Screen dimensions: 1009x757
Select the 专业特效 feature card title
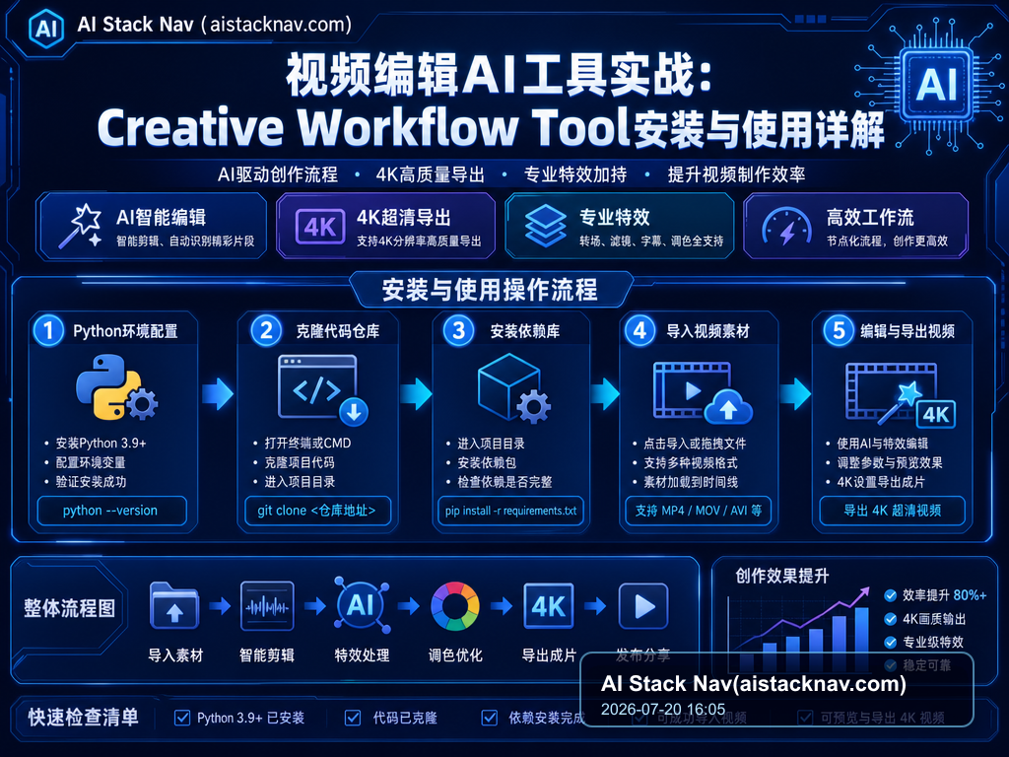(x=615, y=218)
